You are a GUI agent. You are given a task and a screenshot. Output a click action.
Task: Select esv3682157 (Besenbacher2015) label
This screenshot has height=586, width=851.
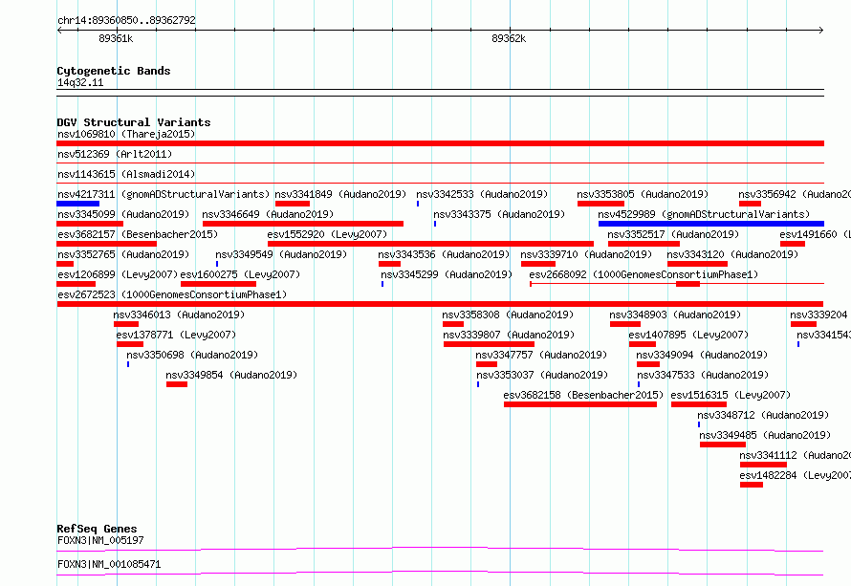point(138,234)
